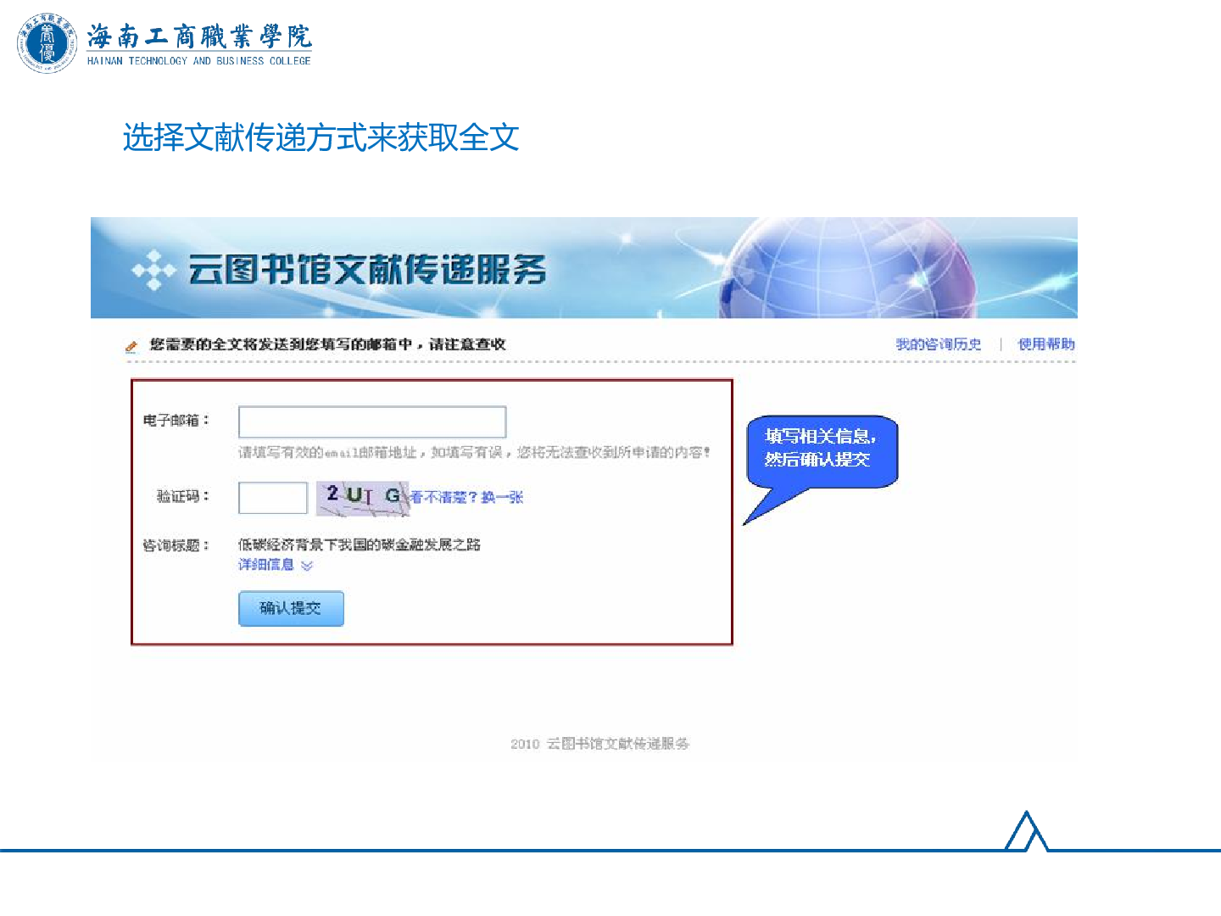Click the Hainan college round emblem logo

coord(47,43)
